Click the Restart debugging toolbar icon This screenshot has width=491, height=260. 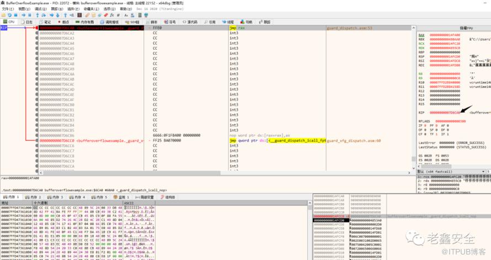(10, 15)
